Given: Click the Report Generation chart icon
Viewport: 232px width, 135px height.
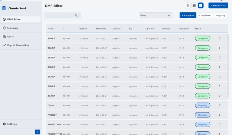Looking at the screenshot, I should pyautogui.click(x=4, y=45).
